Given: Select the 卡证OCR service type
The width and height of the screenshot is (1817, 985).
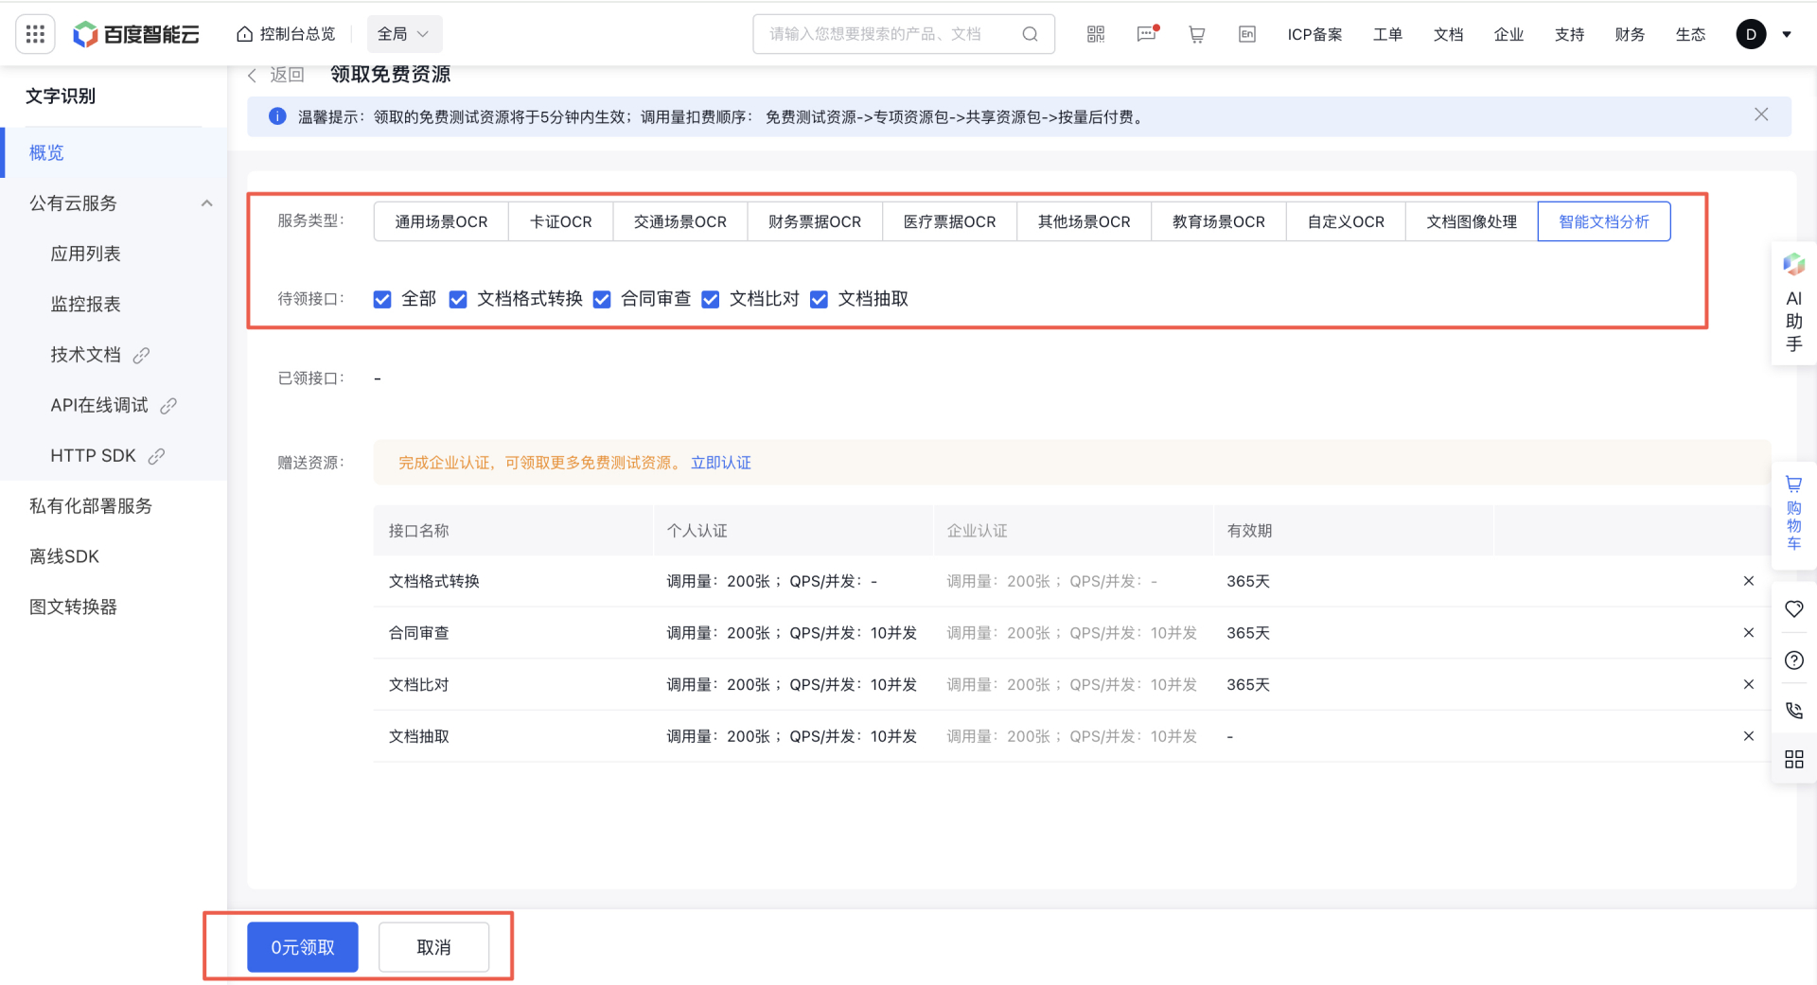Looking at the screenshot, I should coord(560,221).
